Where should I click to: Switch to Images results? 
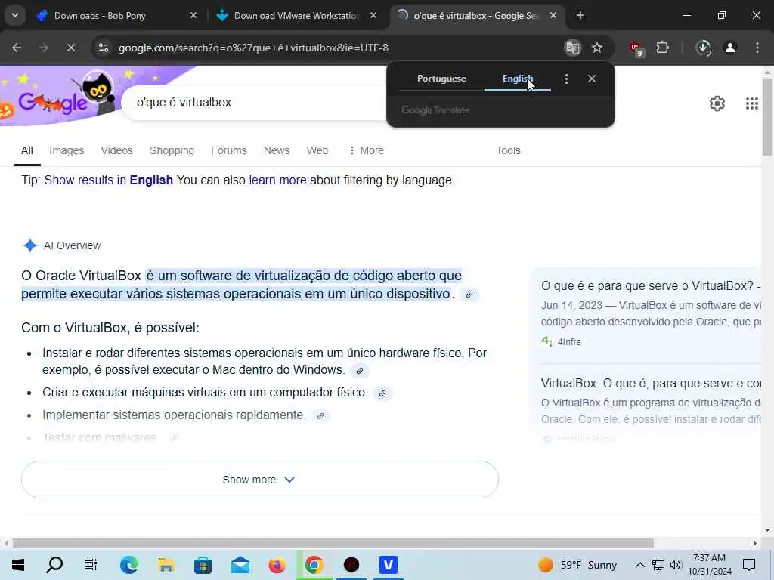(67, 150)
